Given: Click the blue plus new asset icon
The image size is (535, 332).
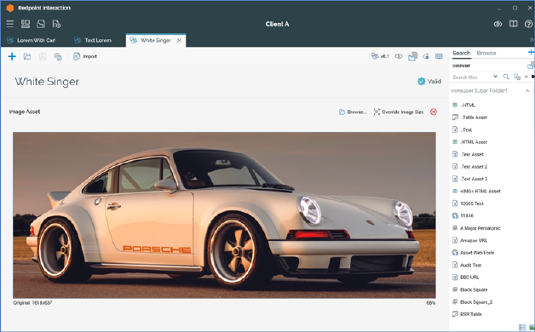Looking at the screenshot, I should pos(12,56).
